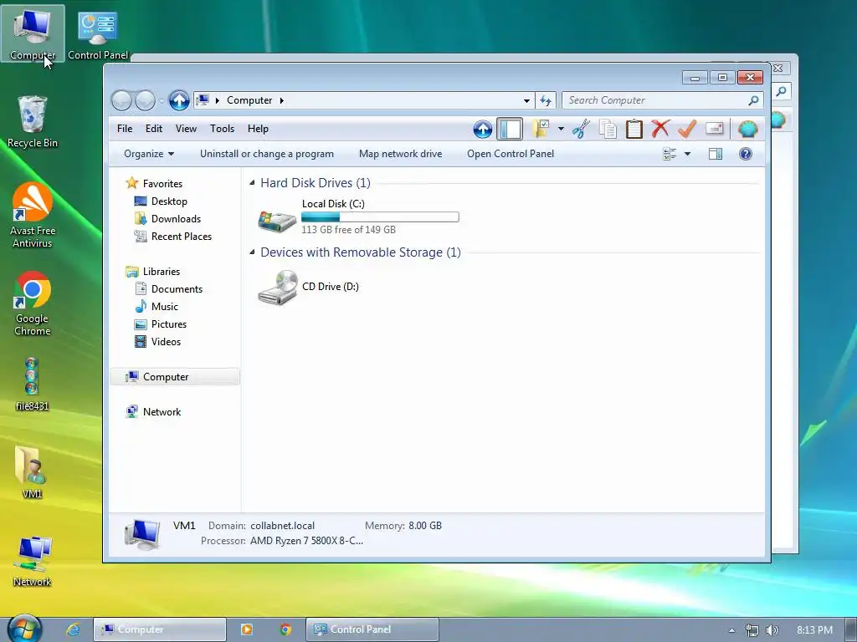
Task: Click the orange checkmark Properties icon
Action: (x=687, y=129)
